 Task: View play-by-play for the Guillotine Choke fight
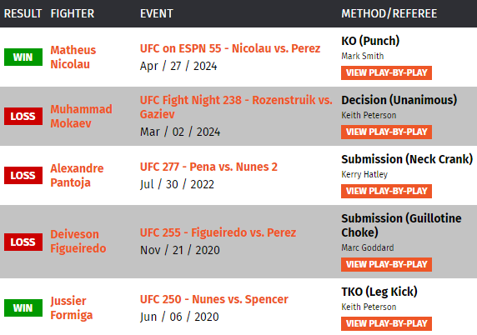coord(386,264)
